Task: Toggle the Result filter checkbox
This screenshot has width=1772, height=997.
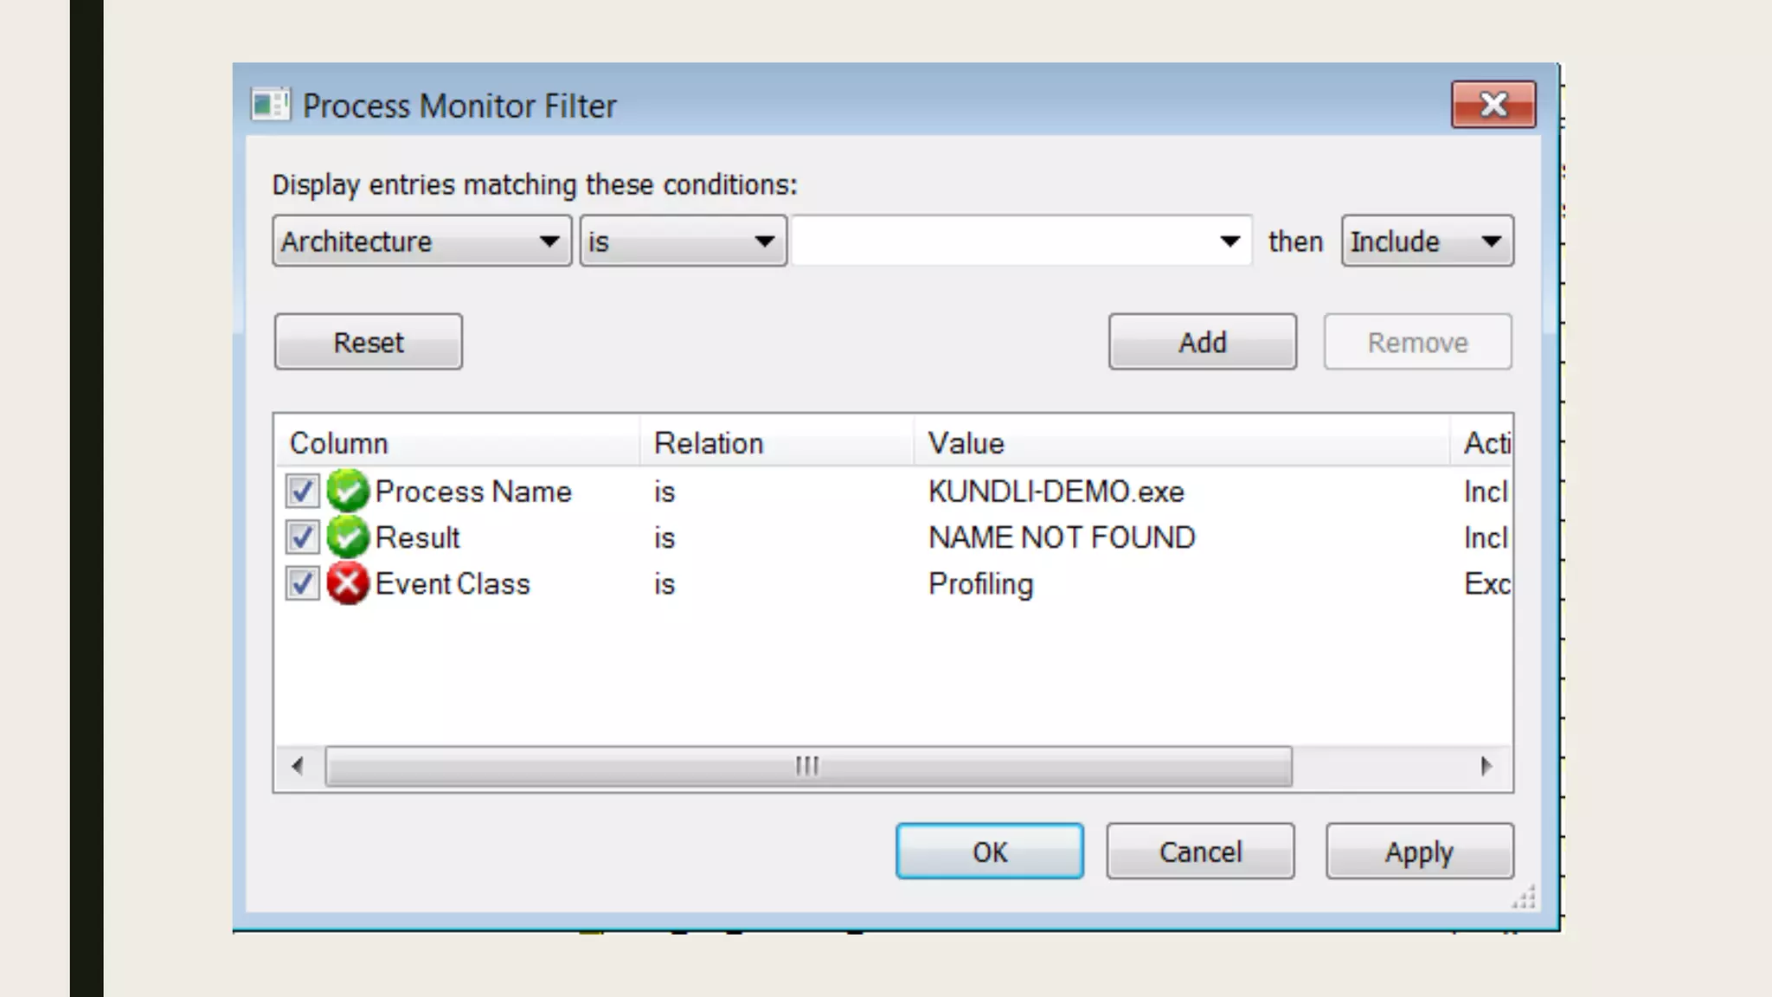Action: coord(302,537)
